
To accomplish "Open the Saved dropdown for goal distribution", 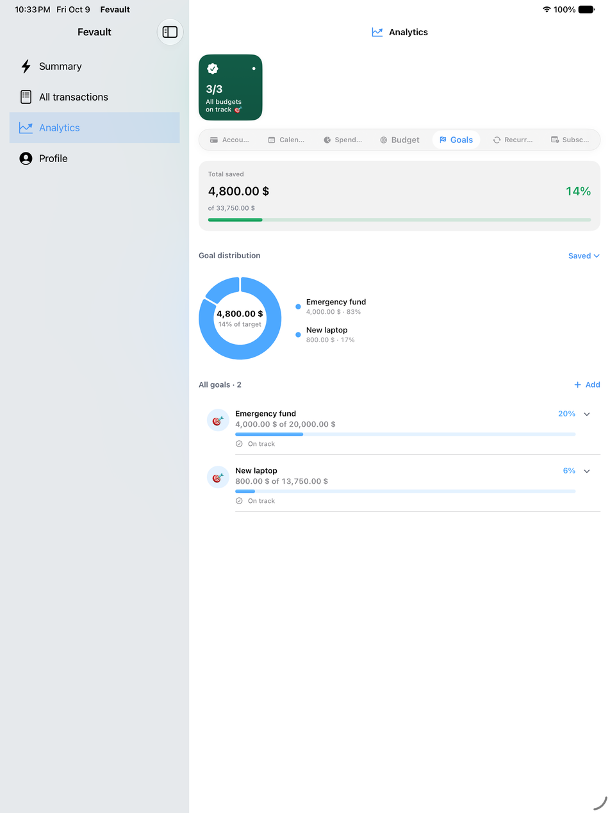I will (584, 256).
